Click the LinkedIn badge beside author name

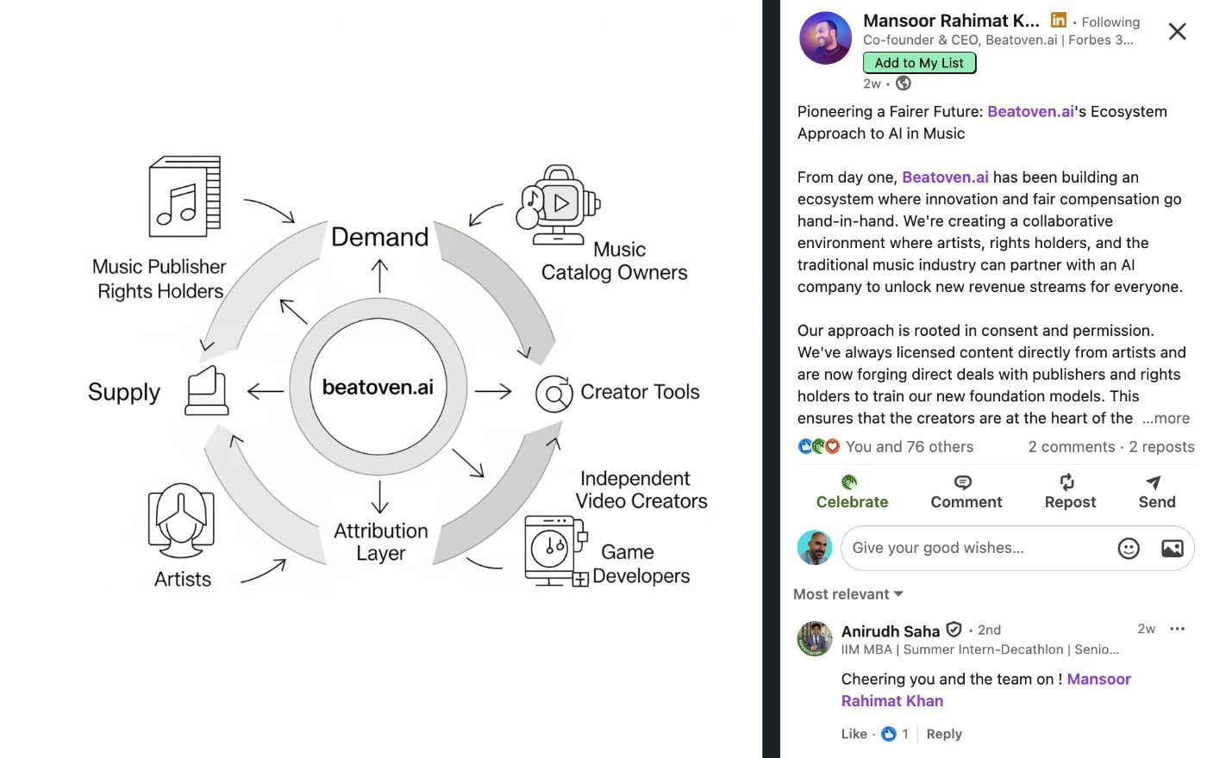(1059, 21)
